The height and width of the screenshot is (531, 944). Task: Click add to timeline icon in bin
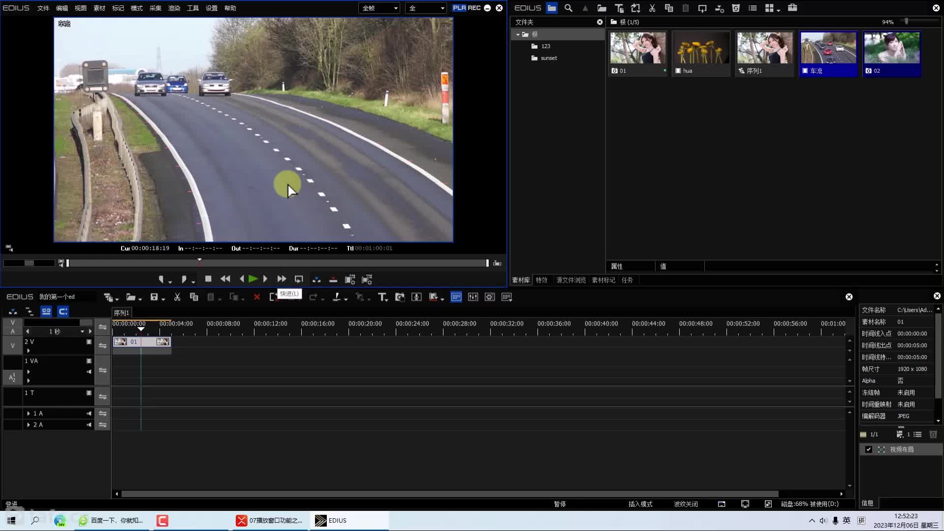[x=719, y=8]
